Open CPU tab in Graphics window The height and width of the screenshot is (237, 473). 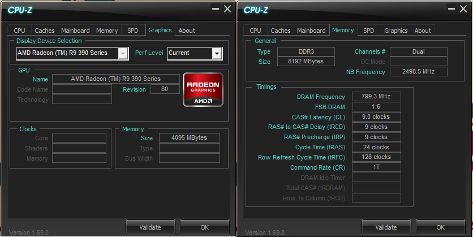point(20,31)
